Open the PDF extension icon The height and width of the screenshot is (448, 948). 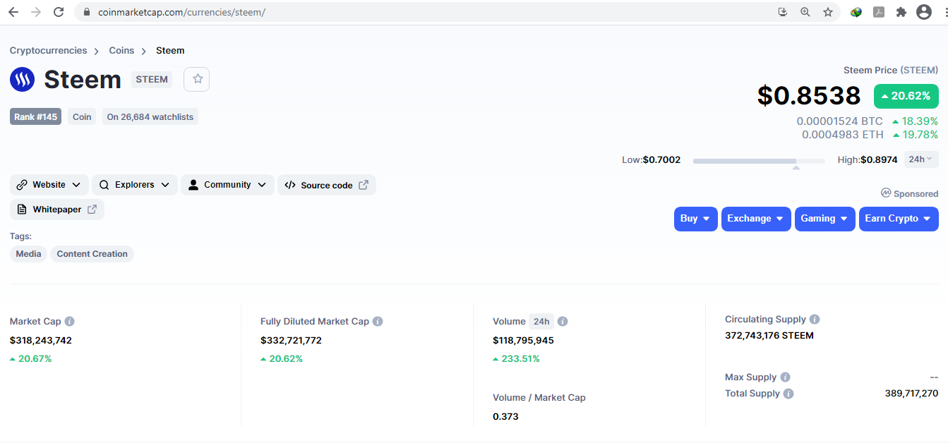pos(879,12)
